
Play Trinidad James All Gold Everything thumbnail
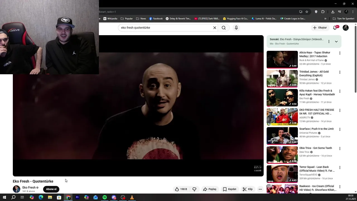(x=282, y=79)
